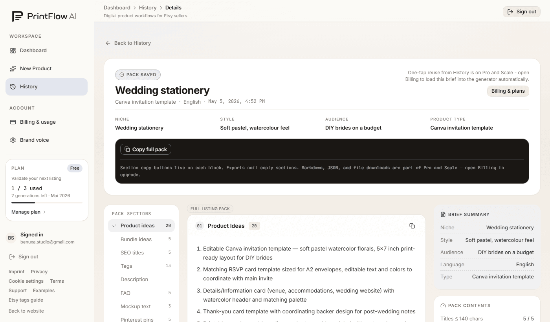Open Dashboard from the sidebar
Screen dimensions: 550x322
click(46, 50)
